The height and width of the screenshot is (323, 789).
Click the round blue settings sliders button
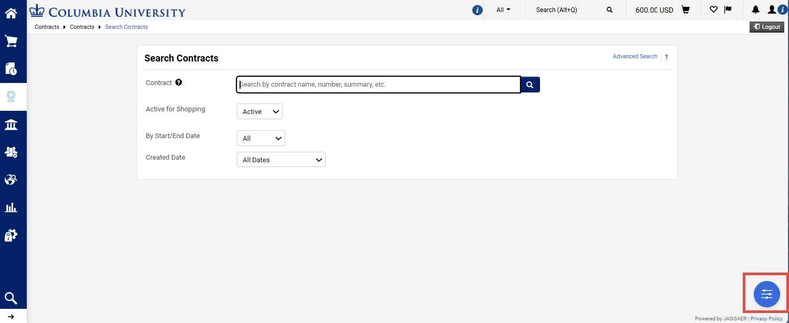[766, 294]
